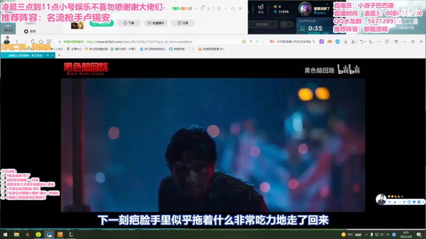This screenshot has width=426, height=239.
Task: Click the 分享 share button
Action: [183, 23]
